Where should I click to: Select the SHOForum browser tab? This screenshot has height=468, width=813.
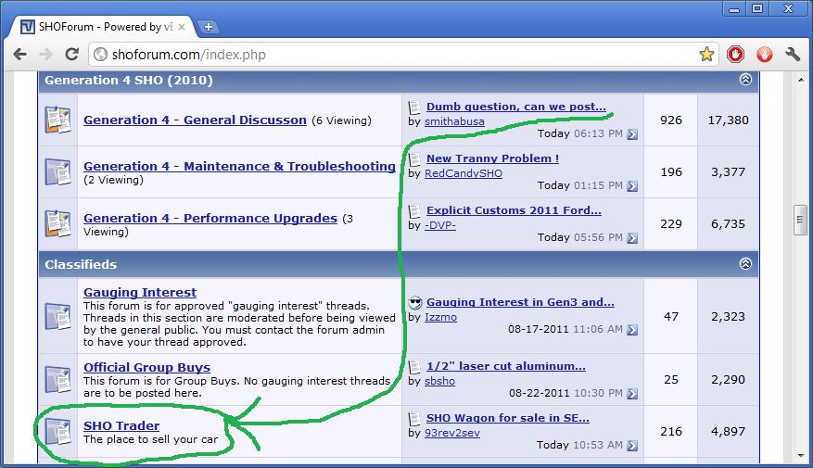click(x=102, y=27)
